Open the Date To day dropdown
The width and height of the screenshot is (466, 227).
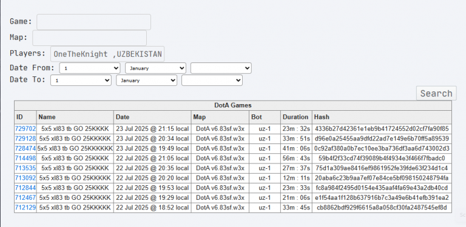81,81
